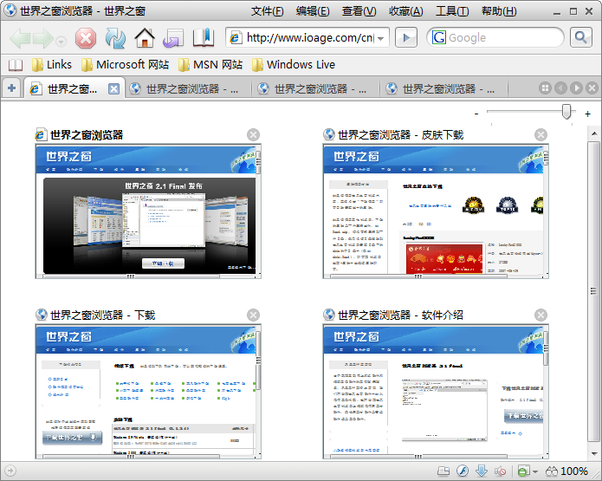602x481 pixels.
Task: Toggle the Flash filter status icon
Action: pyautogui.click(x=463, y=471)
